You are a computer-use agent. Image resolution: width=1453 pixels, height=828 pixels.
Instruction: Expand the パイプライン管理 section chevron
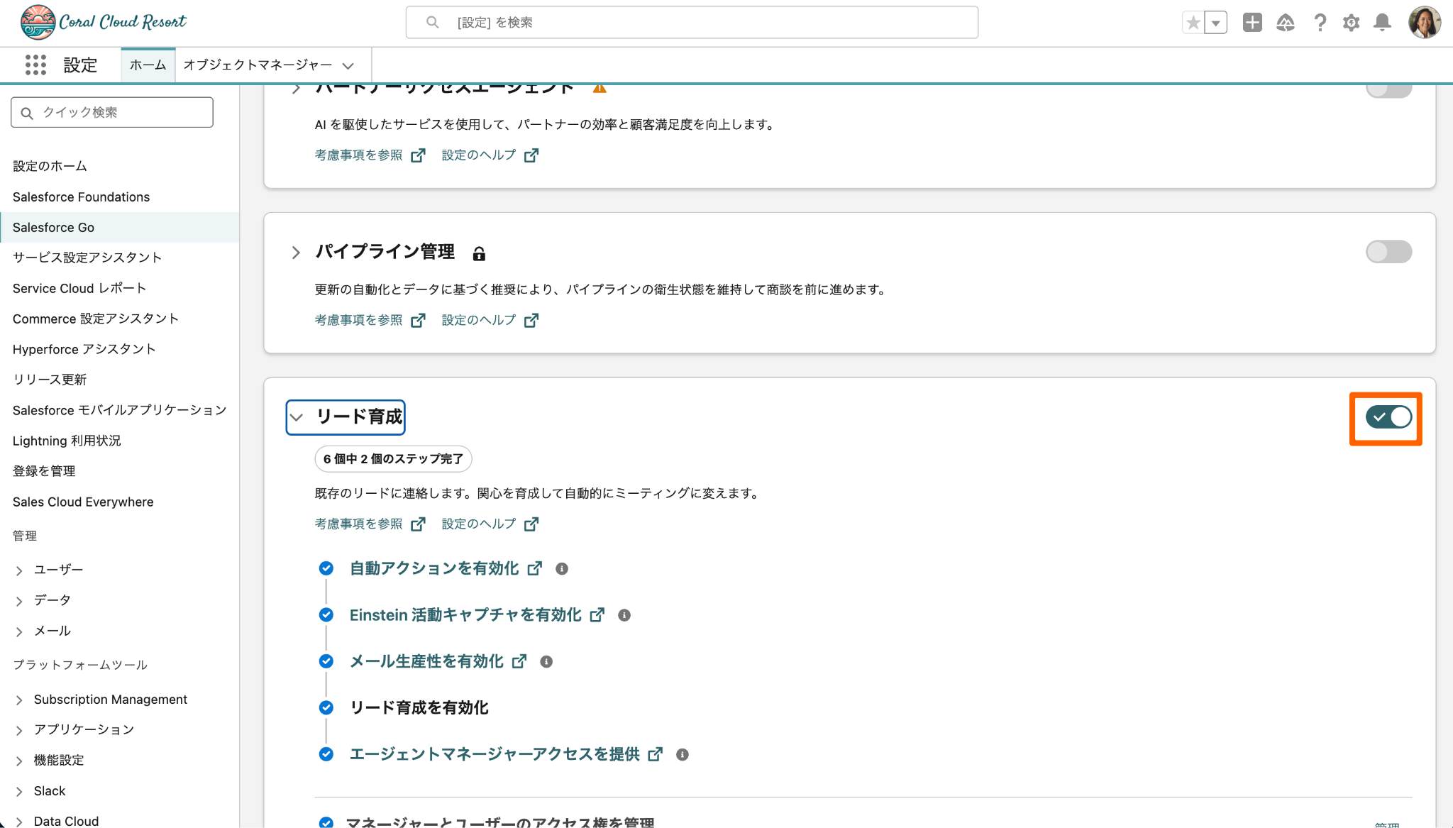[296, 253]
